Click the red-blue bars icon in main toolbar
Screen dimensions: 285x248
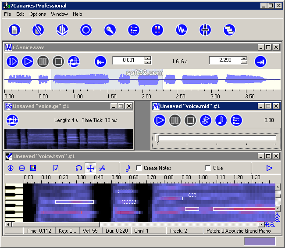157,30
